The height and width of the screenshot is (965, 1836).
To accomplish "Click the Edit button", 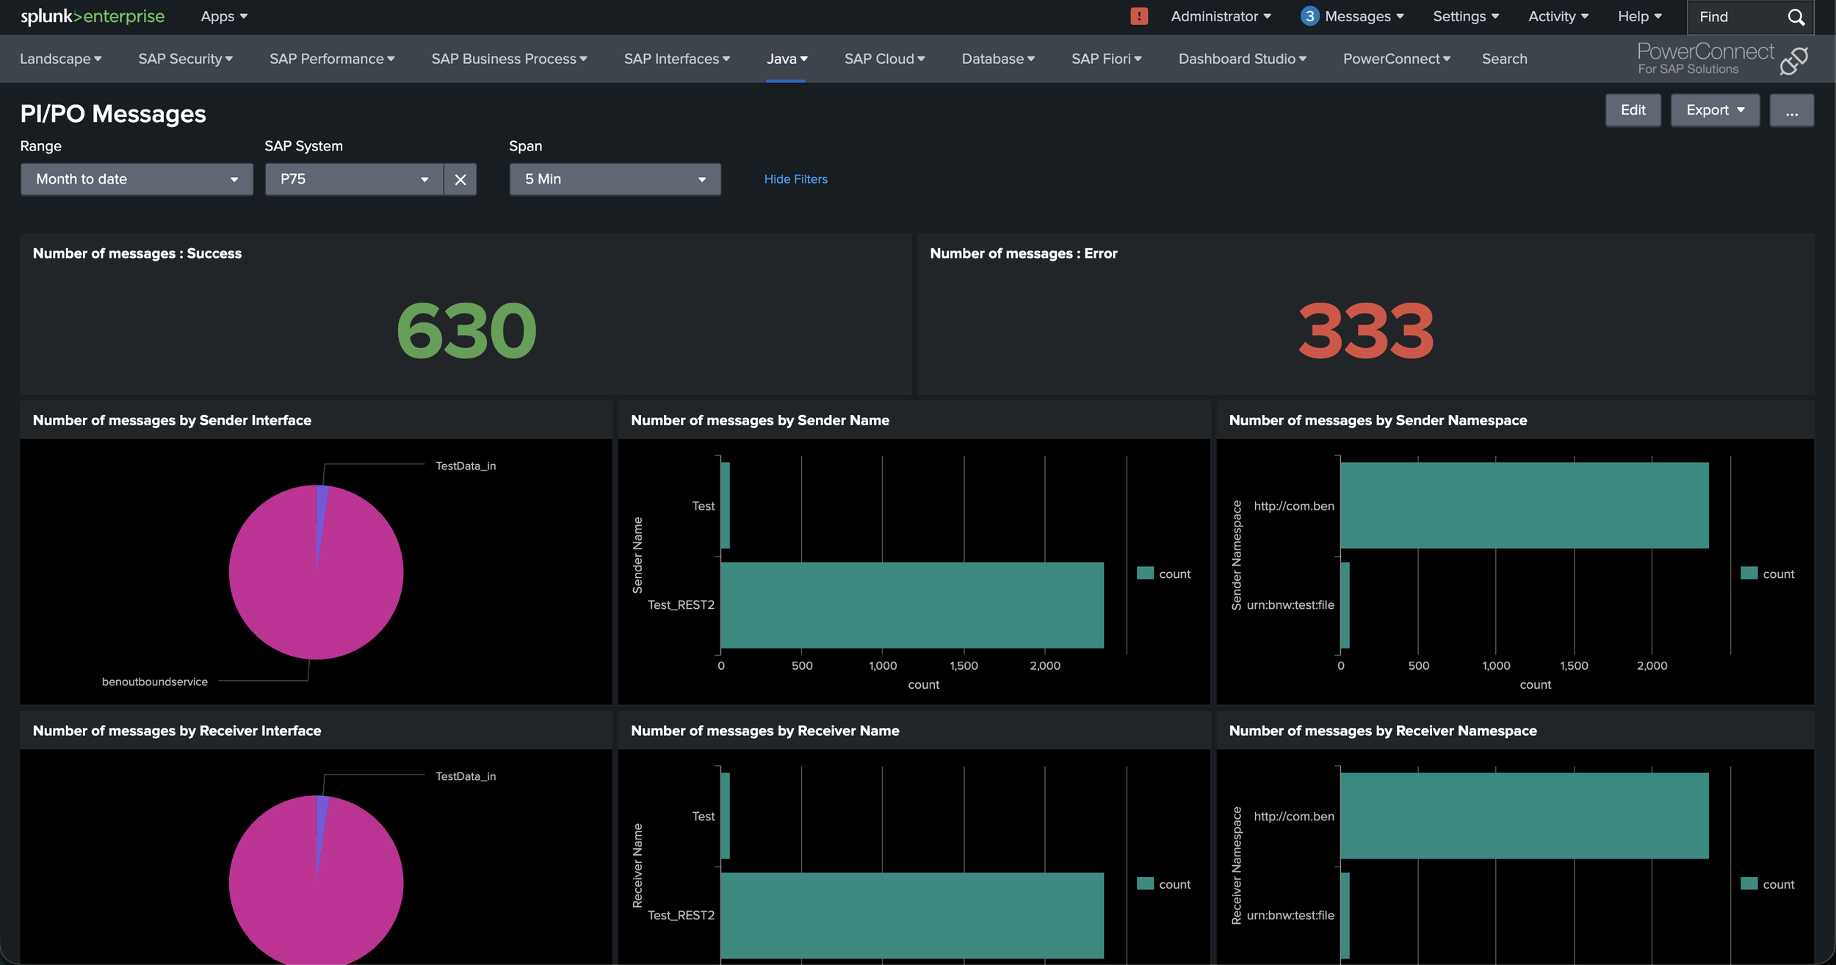I will tap(1633, 110).
